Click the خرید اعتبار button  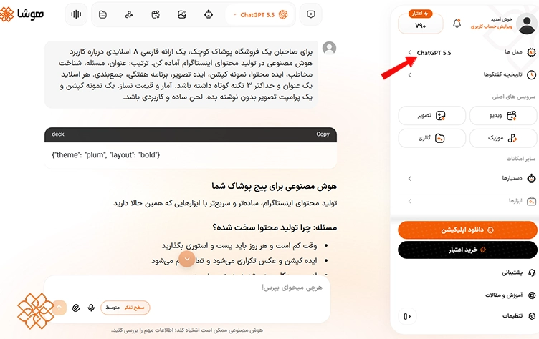pos(467,250)
